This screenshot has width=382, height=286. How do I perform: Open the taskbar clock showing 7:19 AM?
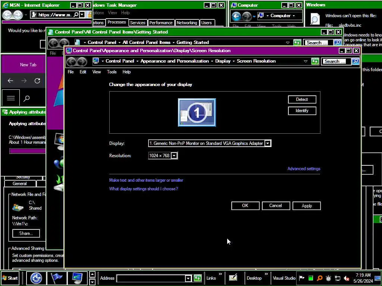(363, 278)
